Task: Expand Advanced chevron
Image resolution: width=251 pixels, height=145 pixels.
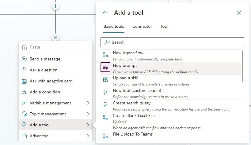Action: [88, 136]
